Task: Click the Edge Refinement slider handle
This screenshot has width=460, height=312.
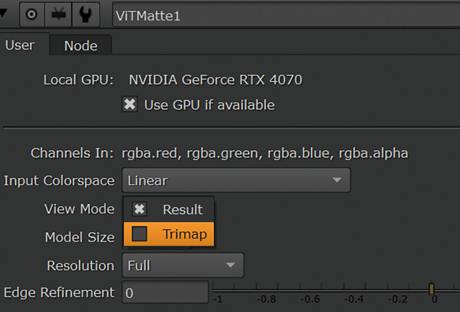Action: [431, 289]
